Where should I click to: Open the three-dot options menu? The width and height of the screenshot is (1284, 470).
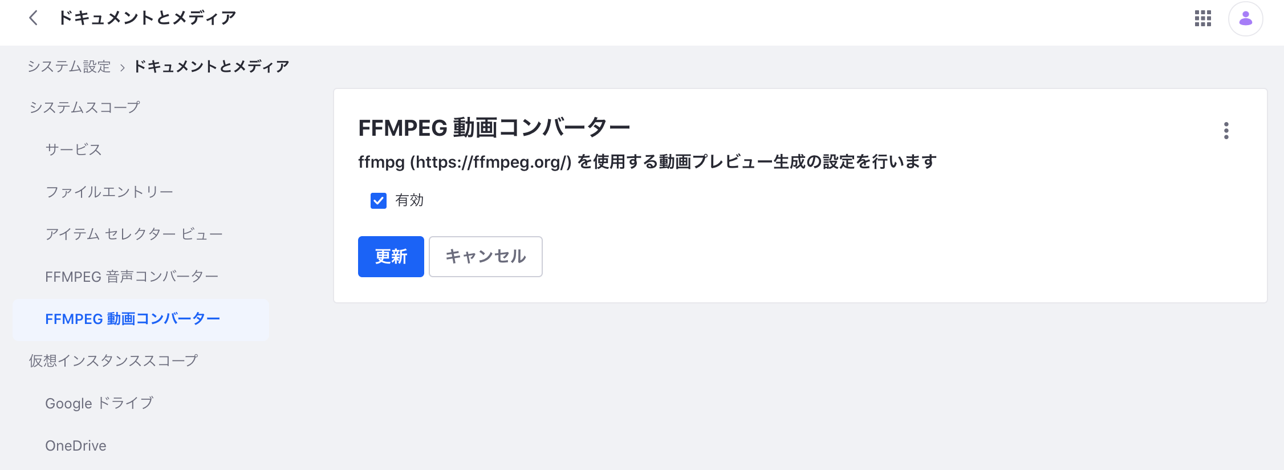point(1226,131)
